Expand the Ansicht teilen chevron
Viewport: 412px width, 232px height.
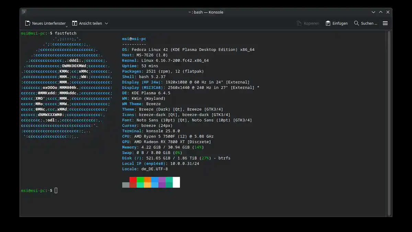click(106, 23)
